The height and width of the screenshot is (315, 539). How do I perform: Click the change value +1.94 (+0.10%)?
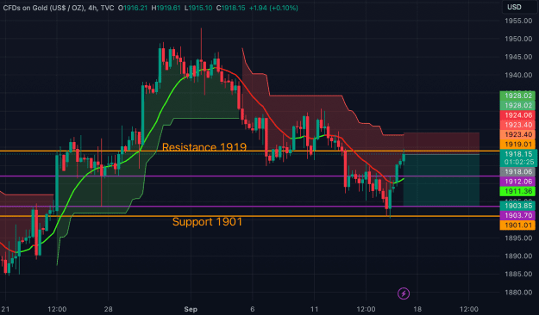[x=273, y=8]
